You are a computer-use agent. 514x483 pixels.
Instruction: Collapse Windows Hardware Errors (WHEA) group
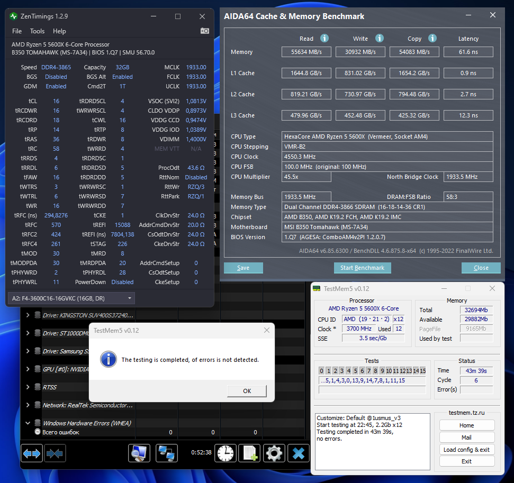[x=28, y=423]
